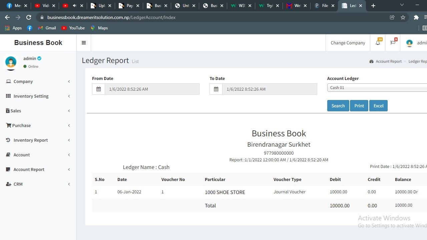Viewport: 427px width, 240px height.
Task: Open the Account Ledger dropdown
Action: [377, 88]
